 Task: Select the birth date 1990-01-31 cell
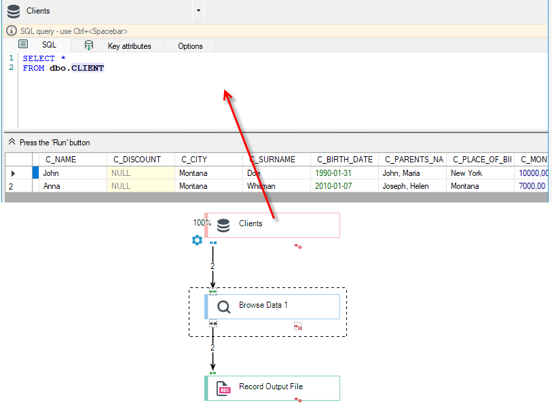click(344, 173)
